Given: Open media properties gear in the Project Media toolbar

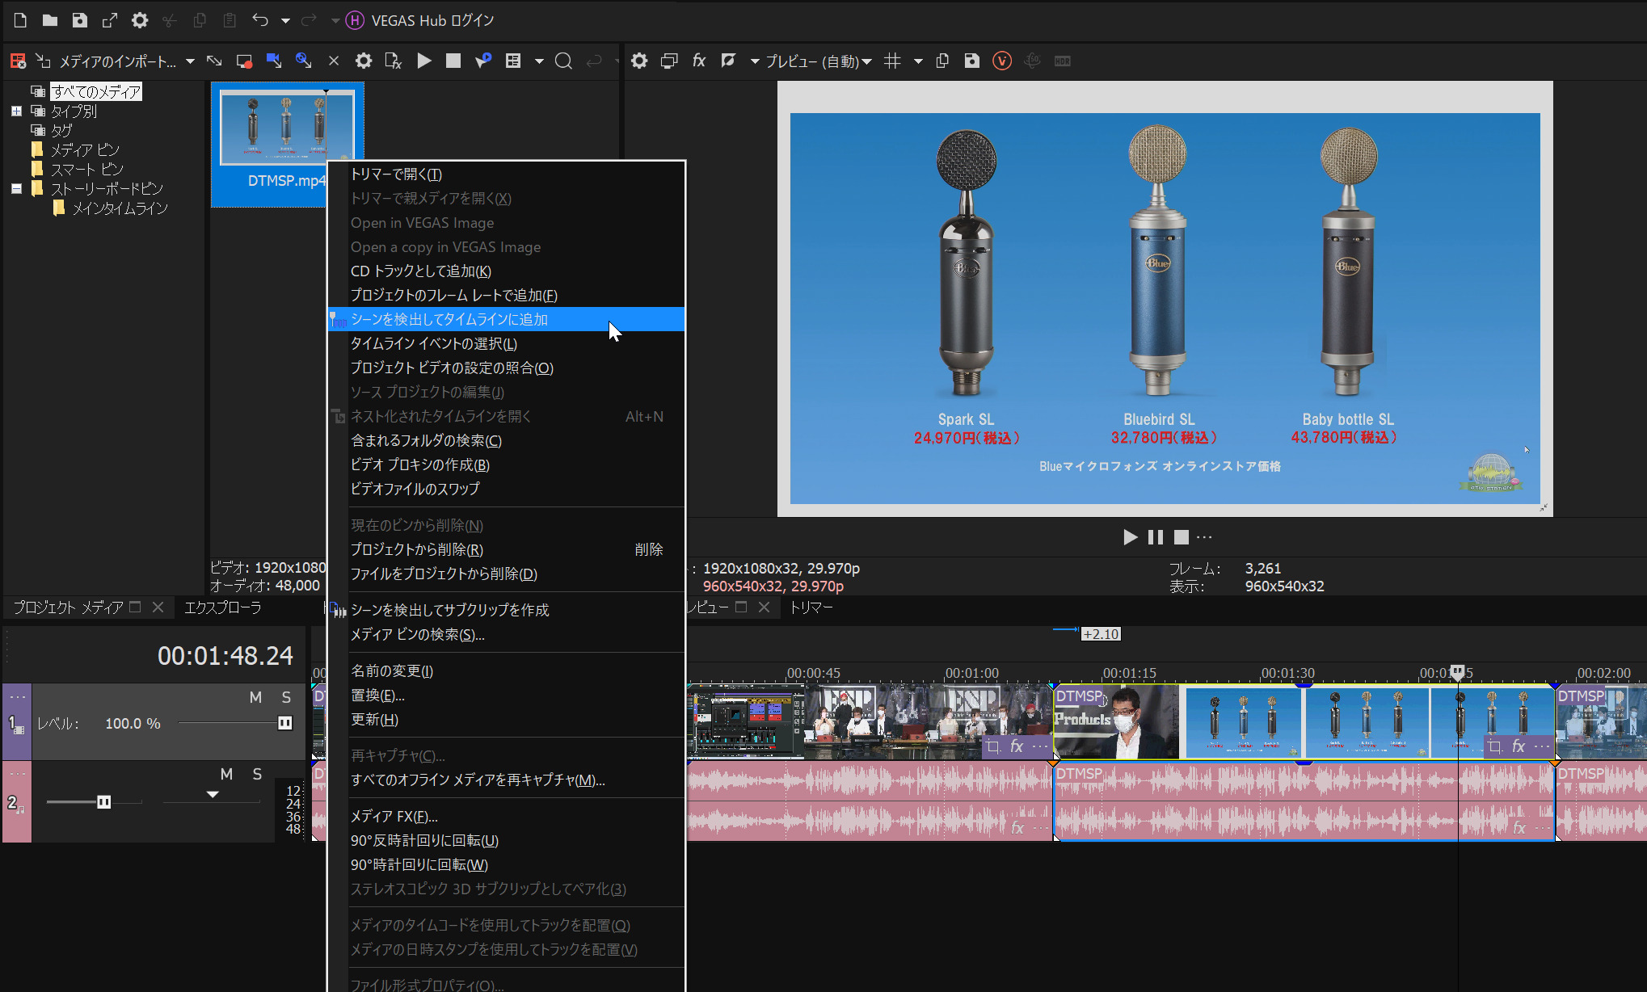Looking at the screenshot, I should tap(364, 61).
